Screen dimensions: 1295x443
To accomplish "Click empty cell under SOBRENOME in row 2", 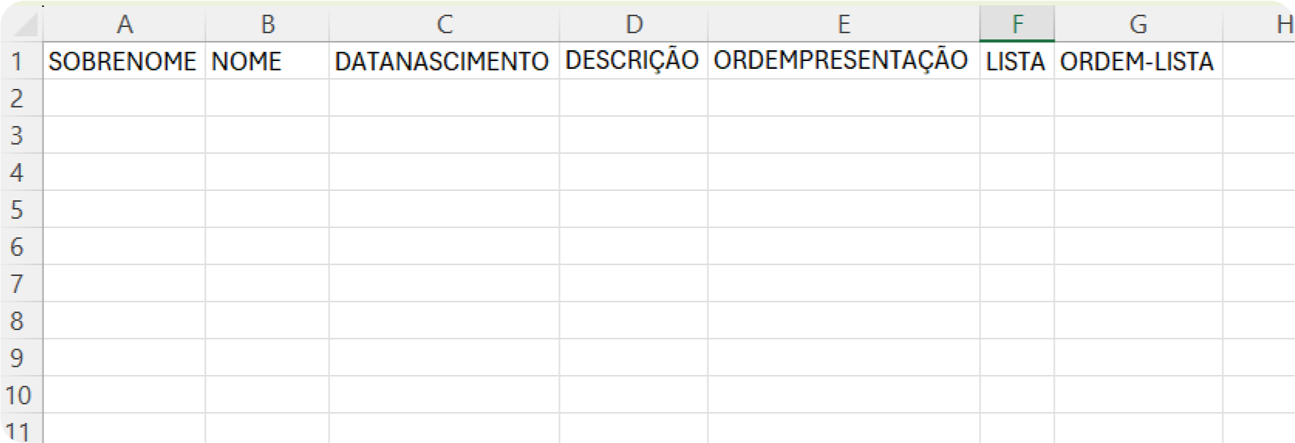I will [124, 98].
